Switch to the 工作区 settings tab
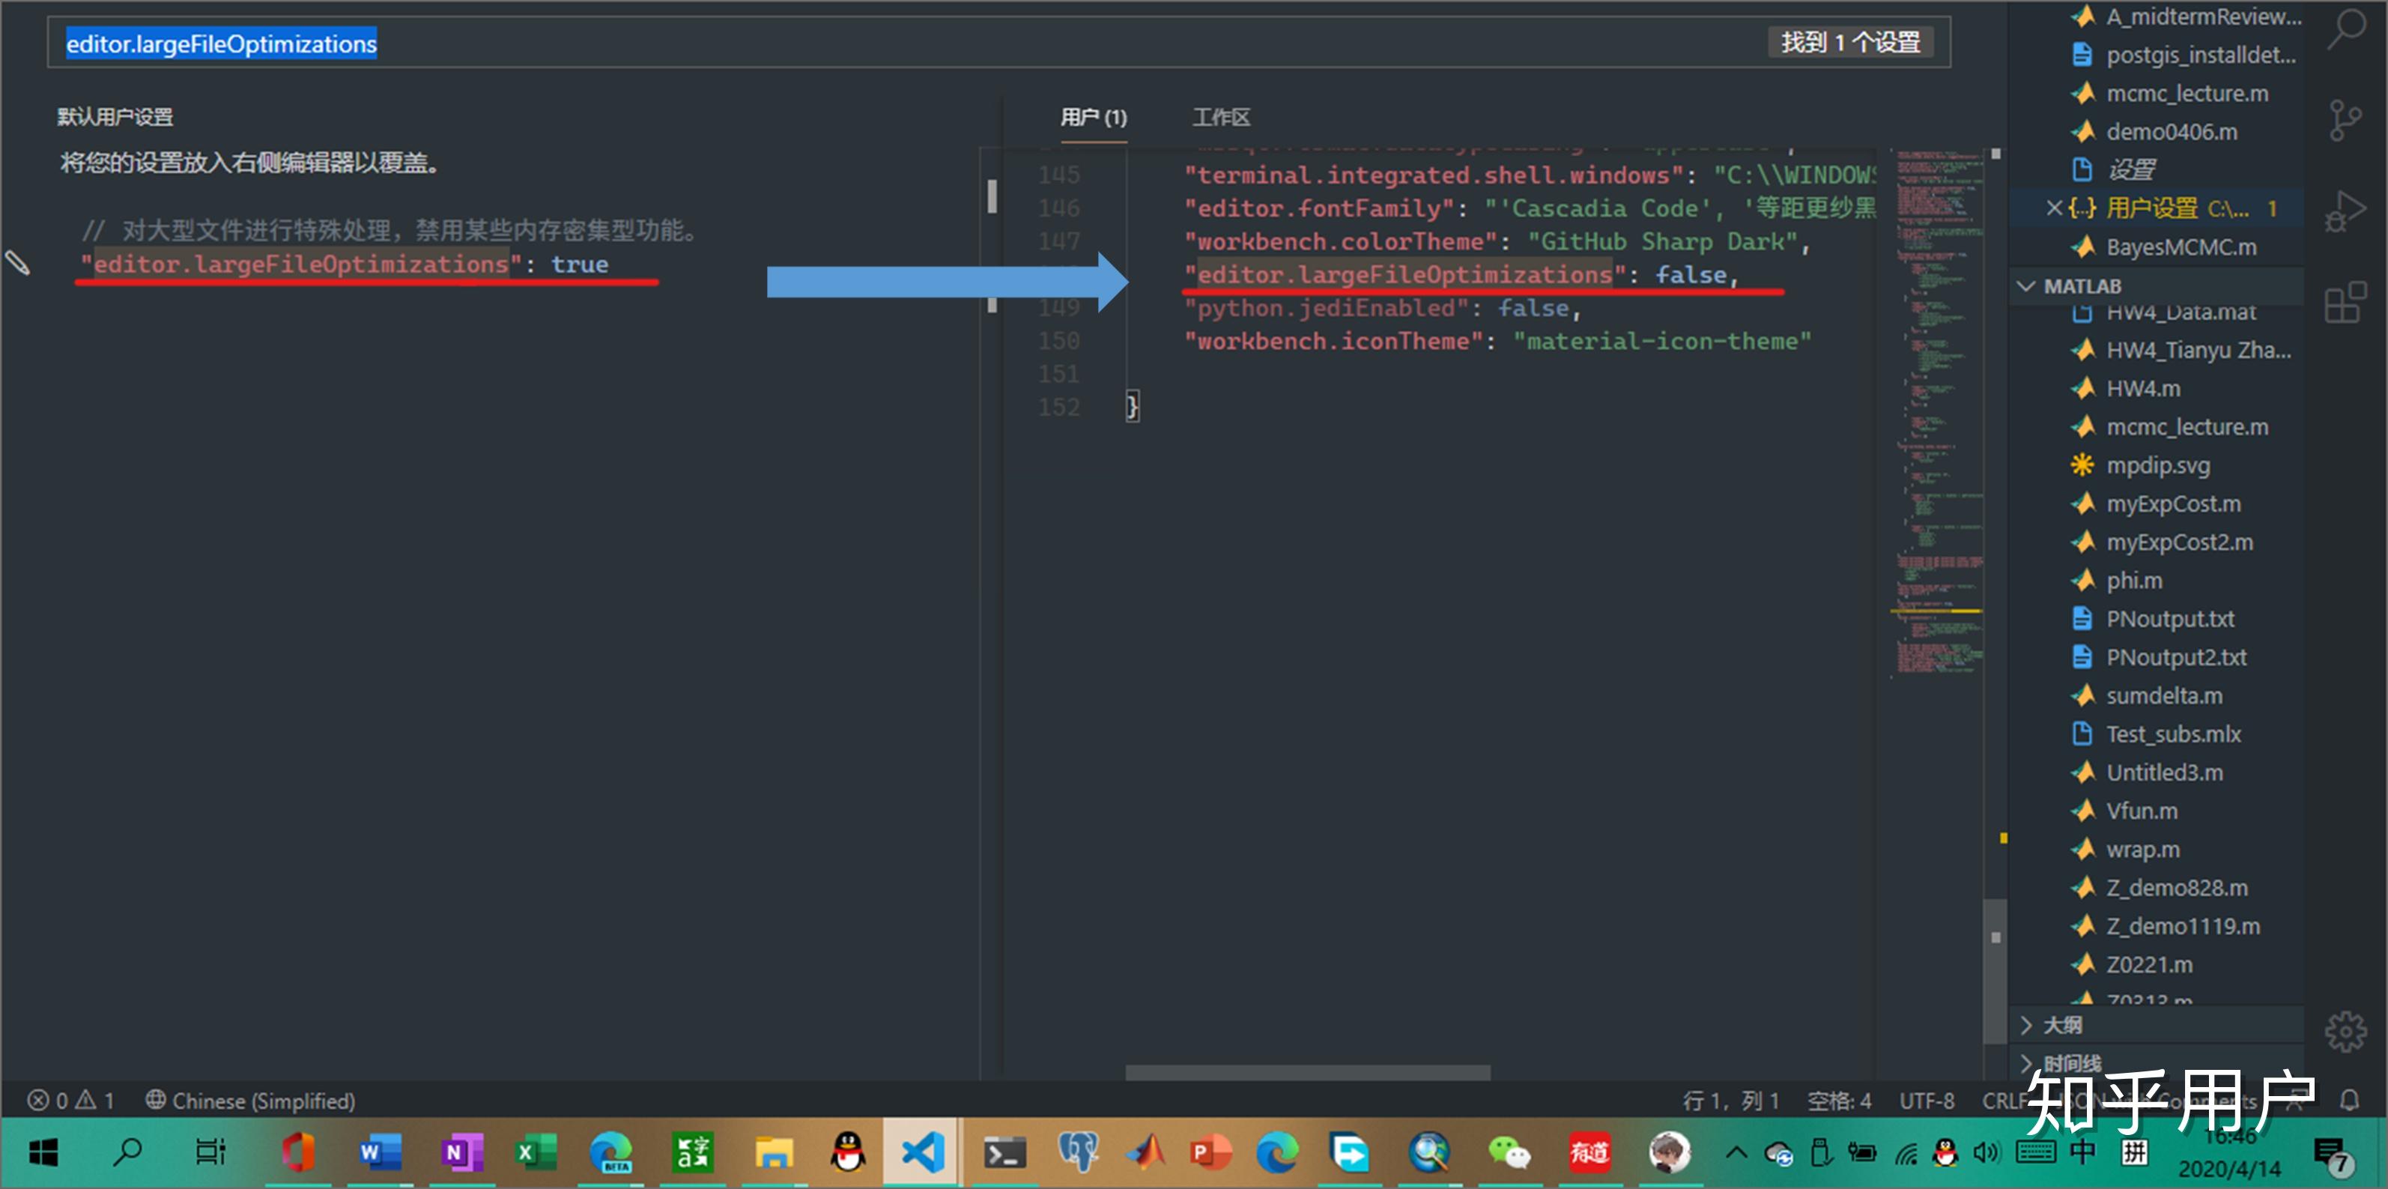The image size is (2388, 1189). tap(1222, 117)
